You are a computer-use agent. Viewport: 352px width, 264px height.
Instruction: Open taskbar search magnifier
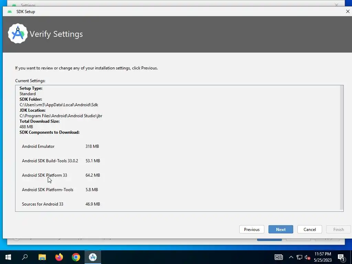point(25,257)
